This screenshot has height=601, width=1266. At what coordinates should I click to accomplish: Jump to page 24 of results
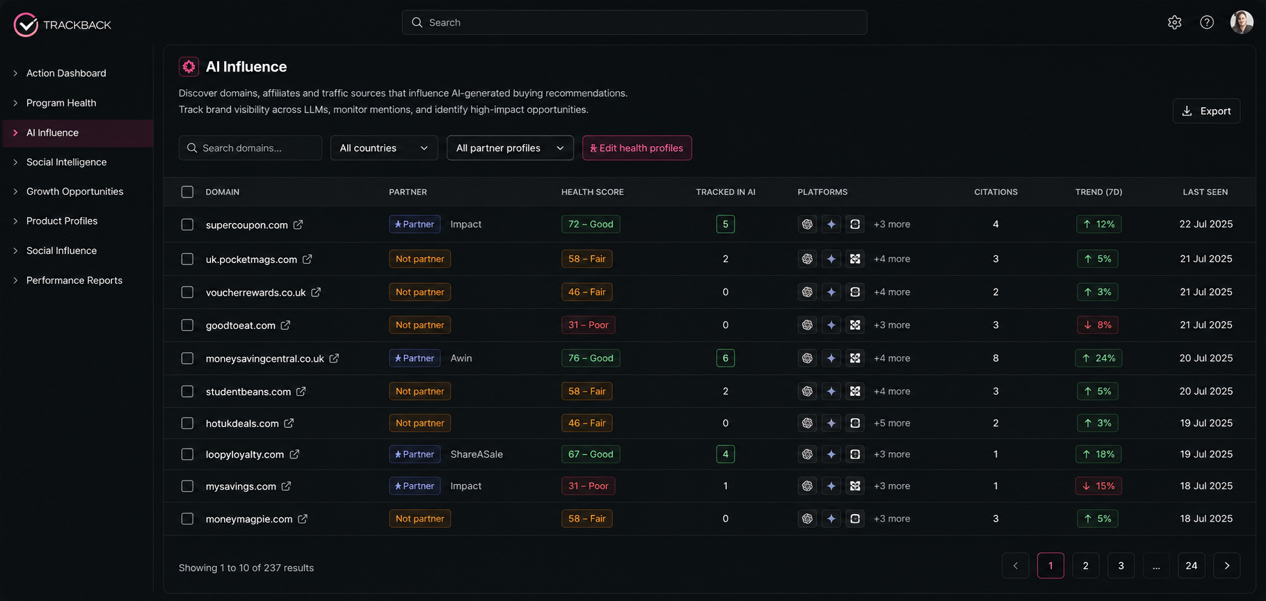tap(1192, 566)
